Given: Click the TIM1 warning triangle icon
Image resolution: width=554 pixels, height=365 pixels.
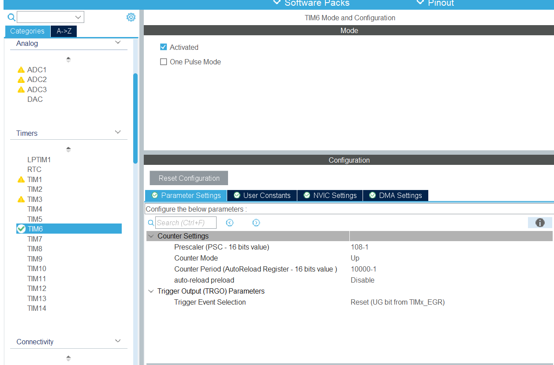Looking at the screenshot, I should click(x=21, y=179).
